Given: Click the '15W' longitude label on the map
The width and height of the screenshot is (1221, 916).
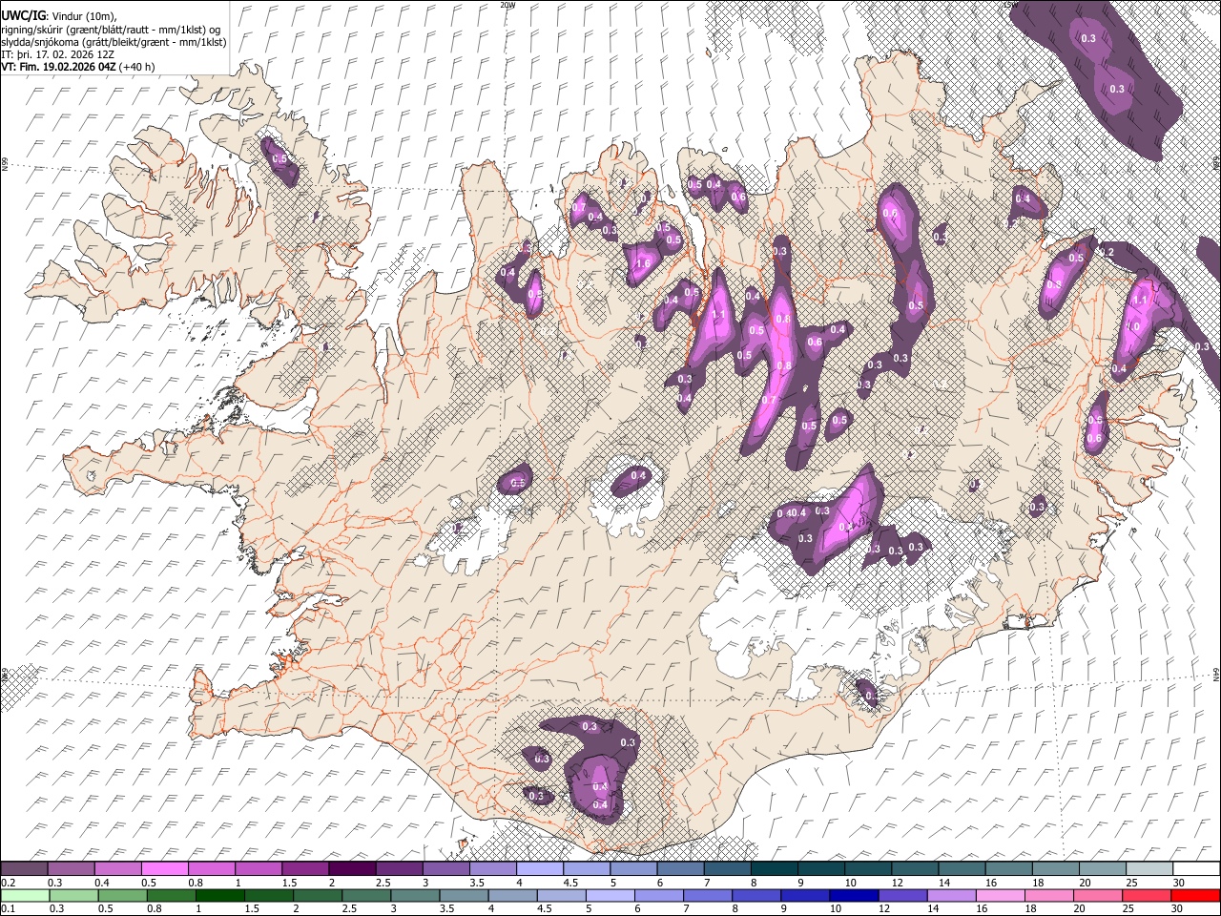Looking at the screenshot, I should 1012,5.
